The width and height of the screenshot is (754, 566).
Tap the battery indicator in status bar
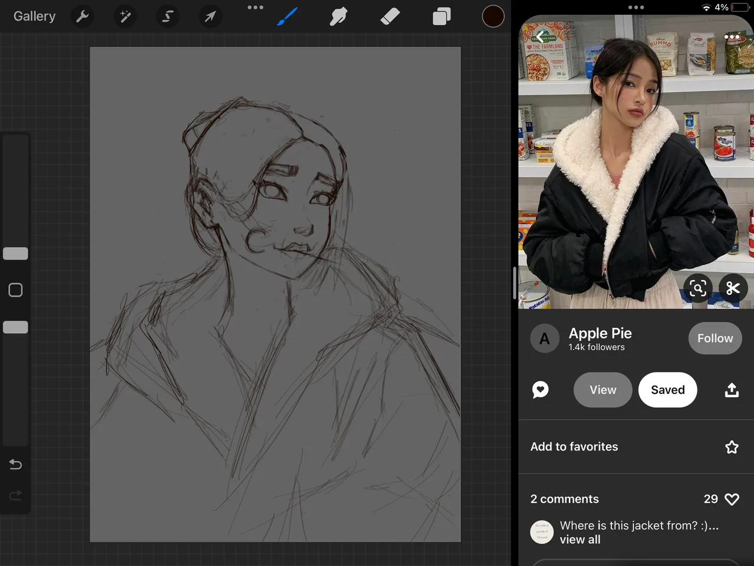click(x=741, y=8)
